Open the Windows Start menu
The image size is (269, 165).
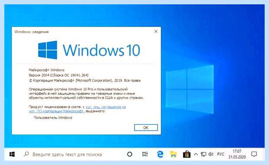pos(12,154)
